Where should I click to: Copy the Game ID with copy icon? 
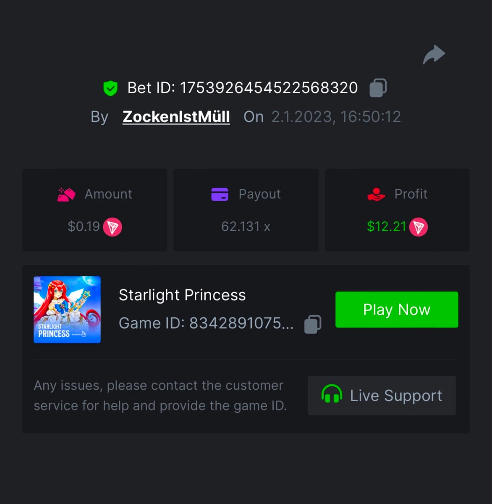point(313,324)
